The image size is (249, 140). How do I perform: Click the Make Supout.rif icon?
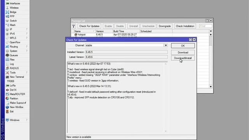[7, 103]
